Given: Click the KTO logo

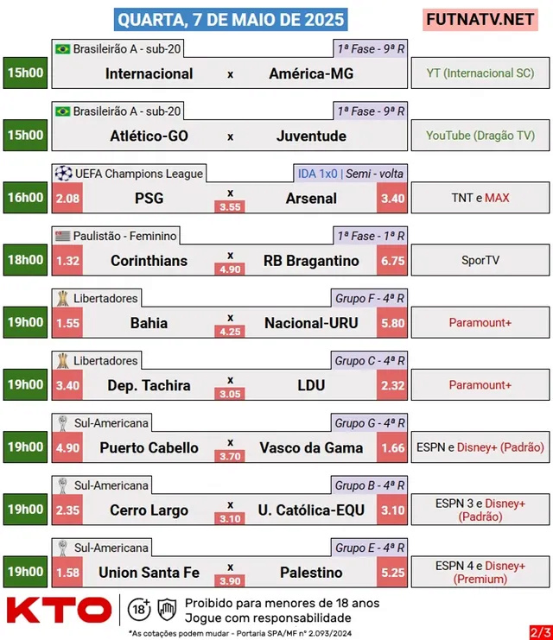Looking at the screenshot, I should [x=60, y=611].
